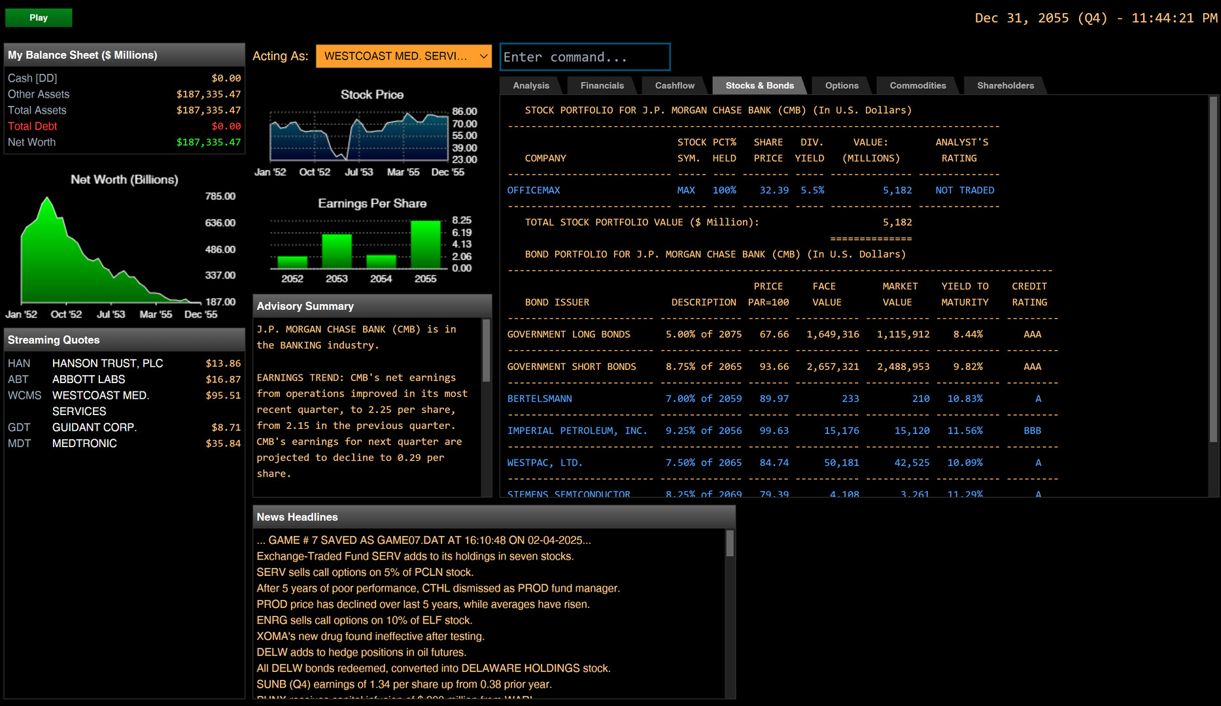Select HANSON TRUST, PLC streaming quote
This screenshot has width=1221, height=706.
point(124,363)
